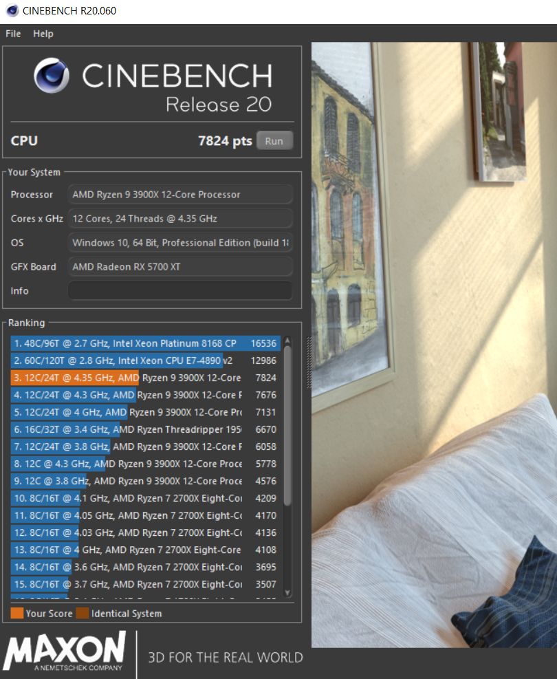Image resolution: width=557 pixels, height=679 pixels.
Task: Select ranking row 8 with score 5778
Action: pos(145,464)
